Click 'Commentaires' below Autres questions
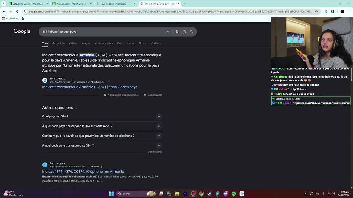353x198 pixels. point(155,152)
